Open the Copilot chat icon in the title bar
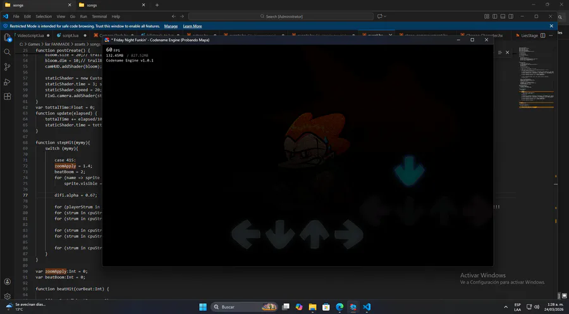The height and width of the screenshot is (314, 569). coord(380,16)
